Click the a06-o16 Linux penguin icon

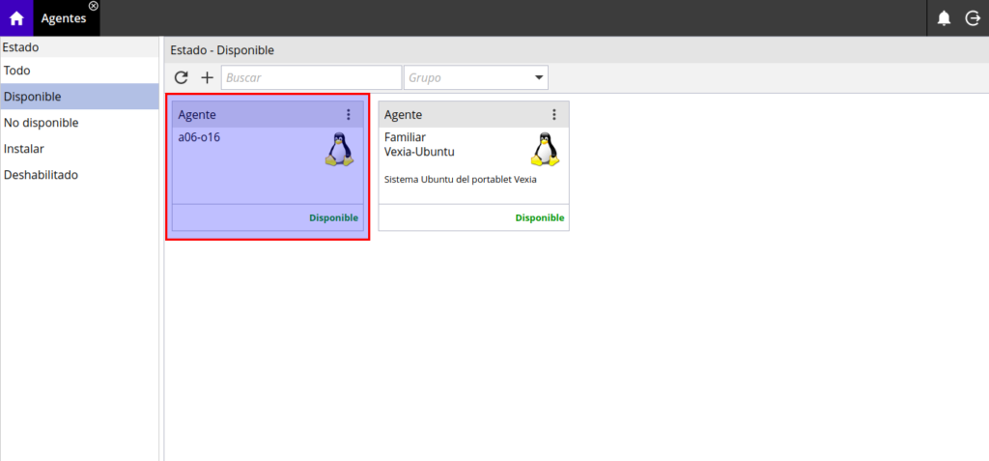click(339, 150)
